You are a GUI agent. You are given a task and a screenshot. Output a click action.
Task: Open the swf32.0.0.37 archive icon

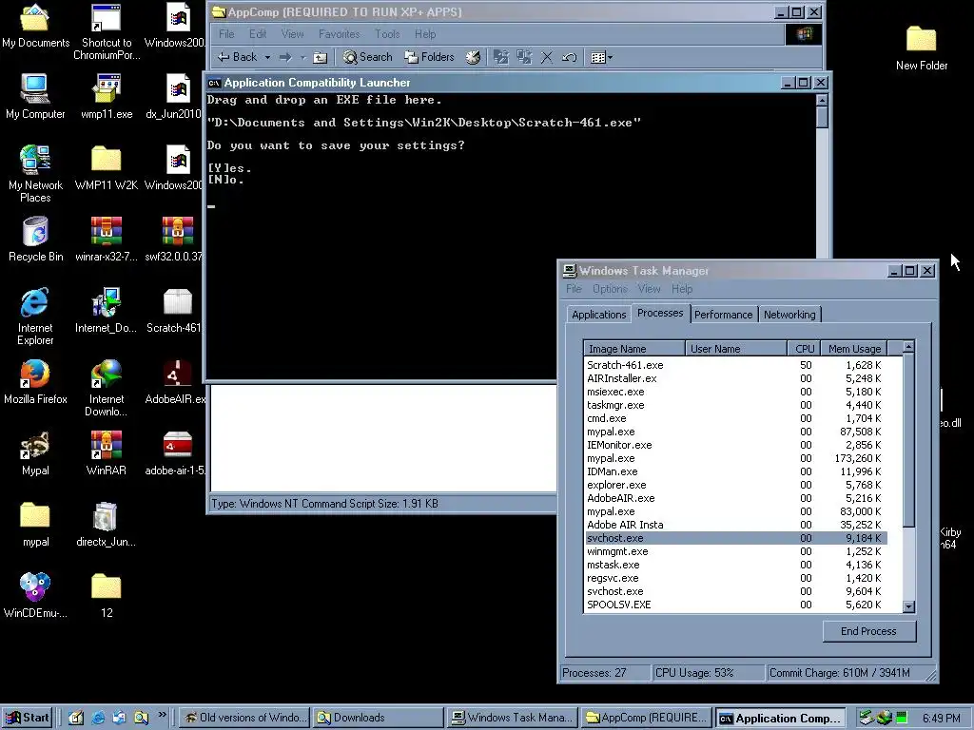(176, 239)
